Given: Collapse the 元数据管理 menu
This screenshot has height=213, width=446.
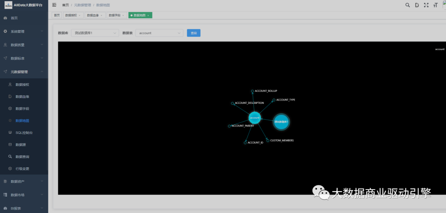Looking at the screenshot, I should click(24, 72).
